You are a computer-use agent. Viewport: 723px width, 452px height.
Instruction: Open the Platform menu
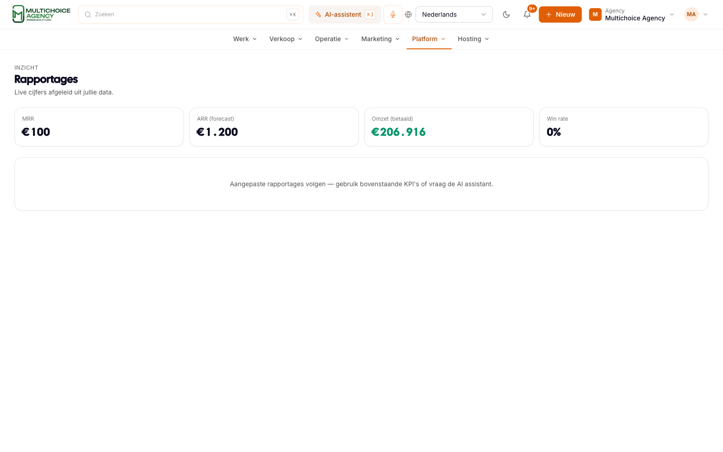click(x=429, y=39)
